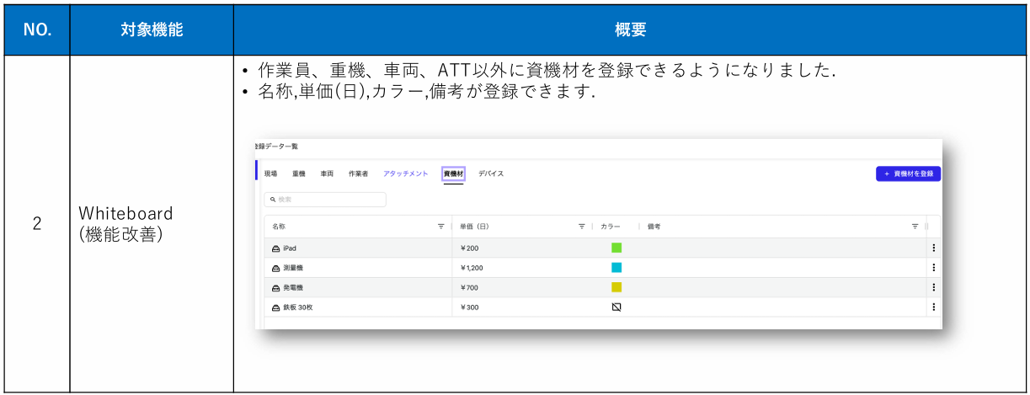Click the equipment icon next to iPad

tap(275, 248)
